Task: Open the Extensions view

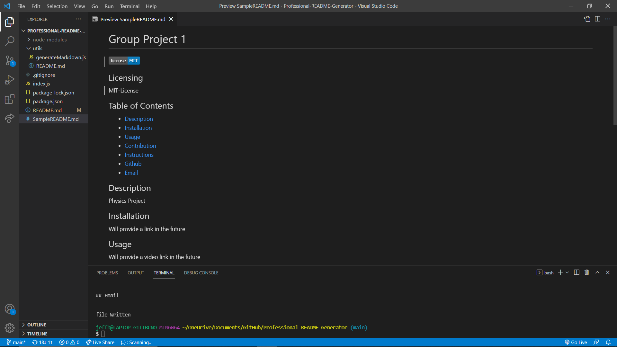Action: 10,99
